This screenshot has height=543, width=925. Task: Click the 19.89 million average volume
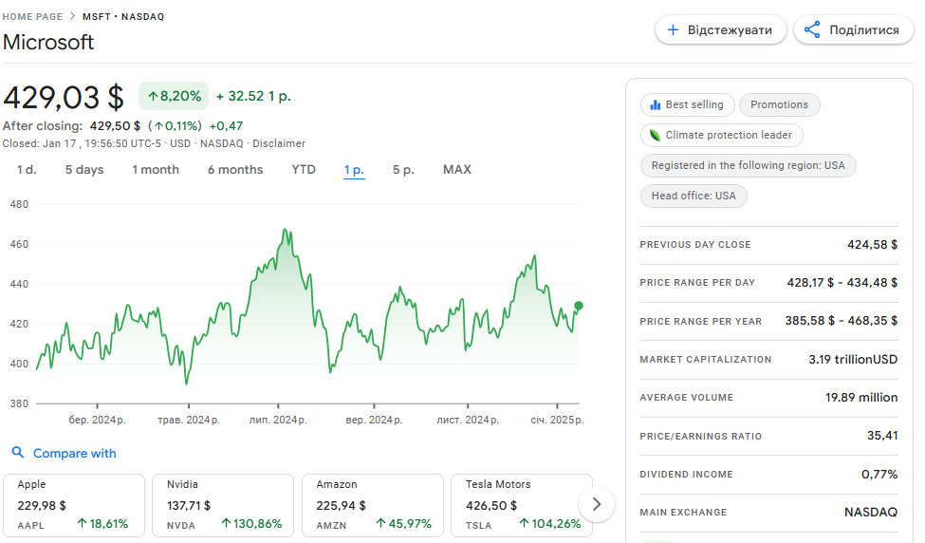[x=861, y=397]
